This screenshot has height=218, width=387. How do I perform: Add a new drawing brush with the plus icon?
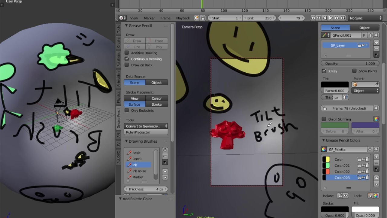pos(165,150)
